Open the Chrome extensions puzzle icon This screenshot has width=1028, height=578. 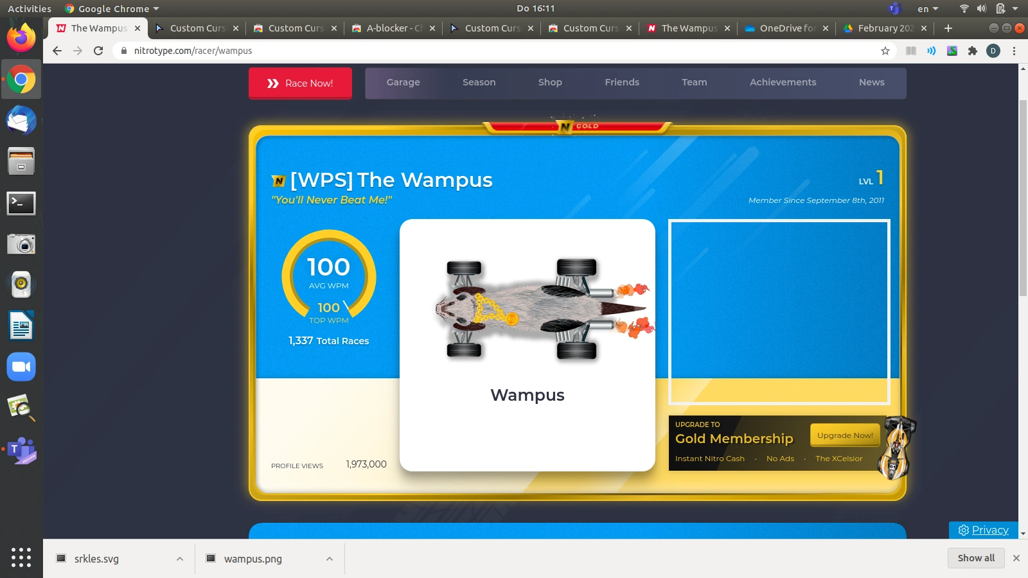(x=973, y=51)
